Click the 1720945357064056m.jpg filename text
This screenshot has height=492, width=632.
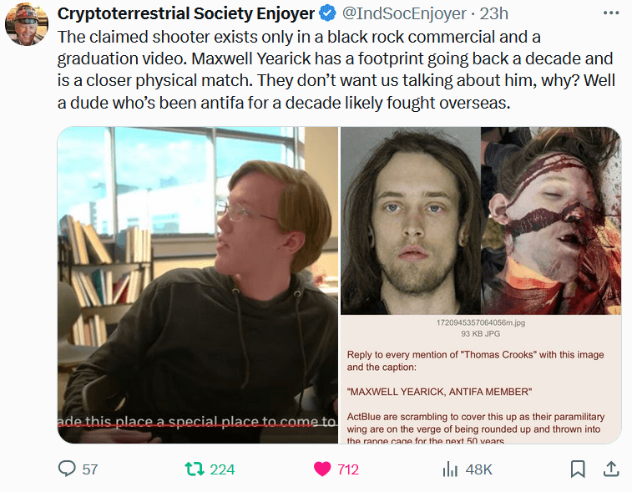[481, 322]
